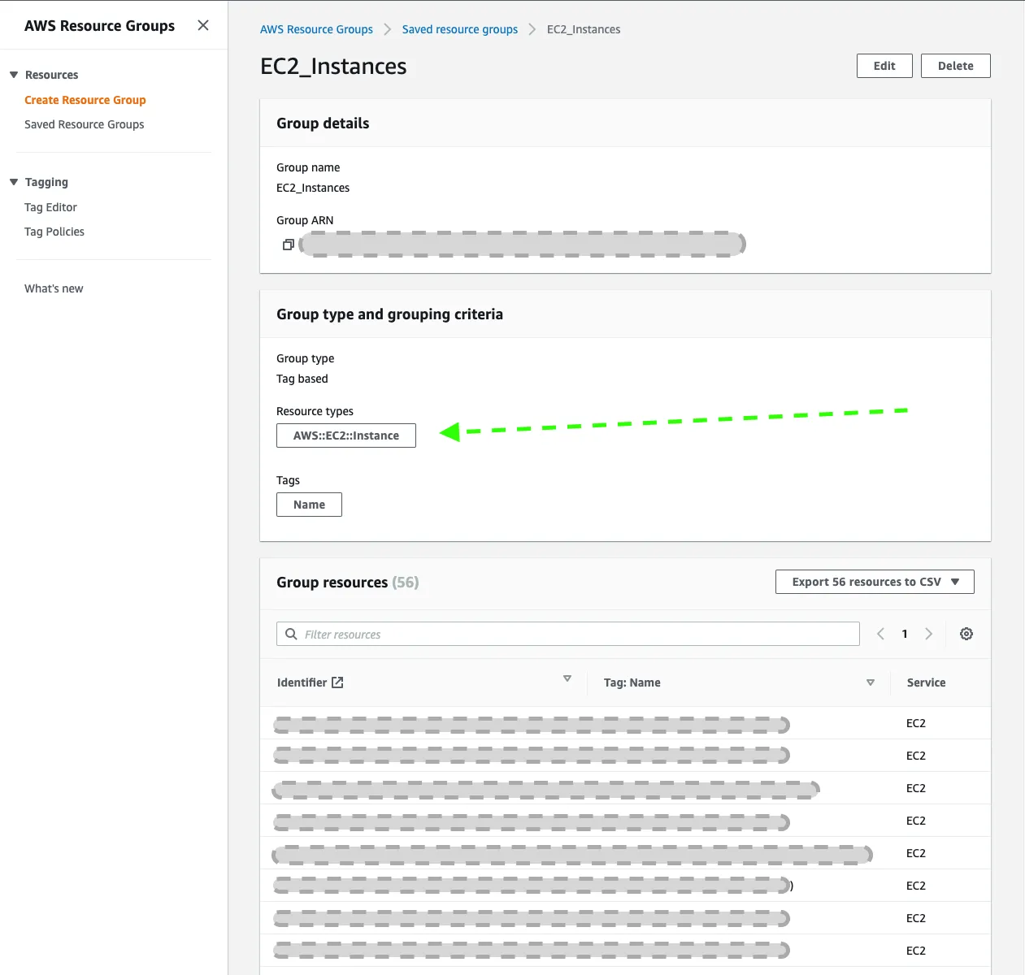The width and height of the screenshot is (1025, 975).
Task: Close the AWS Resource Groups sidebar
Action: 203,25
